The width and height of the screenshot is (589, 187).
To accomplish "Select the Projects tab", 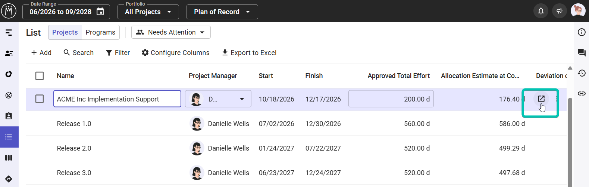I will coord(65,32).
